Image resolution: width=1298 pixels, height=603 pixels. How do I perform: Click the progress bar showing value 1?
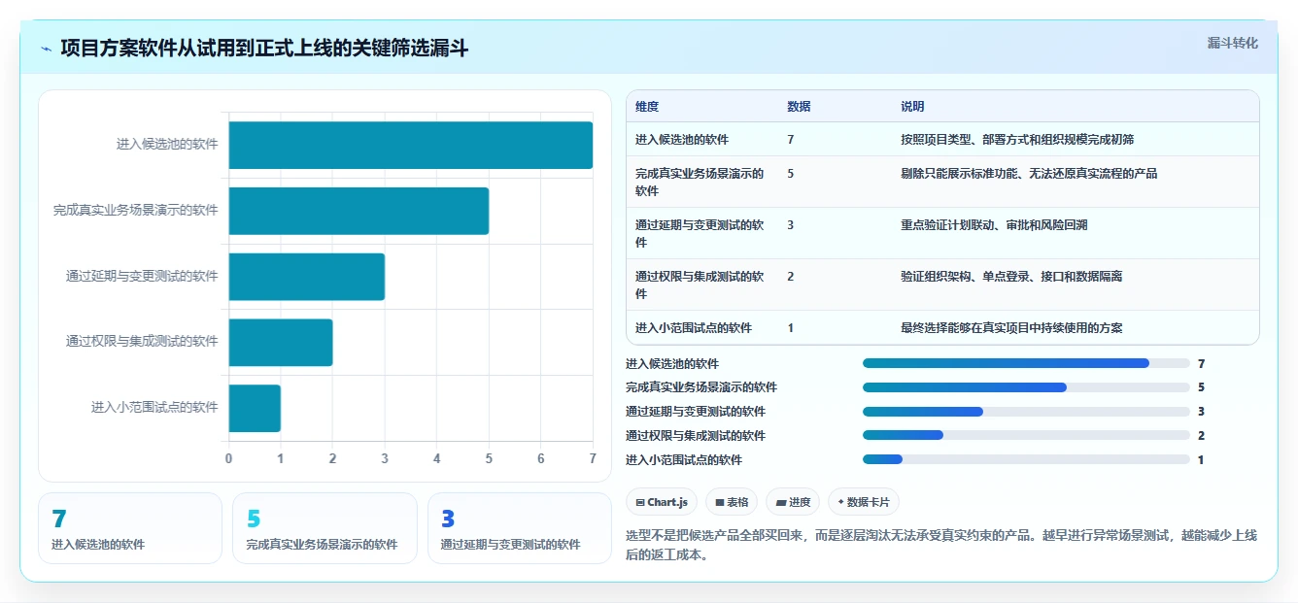[1026, 460]
